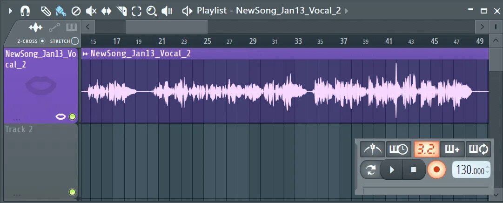
Task: Toggle loop recording button
Action: pos(478,149)
